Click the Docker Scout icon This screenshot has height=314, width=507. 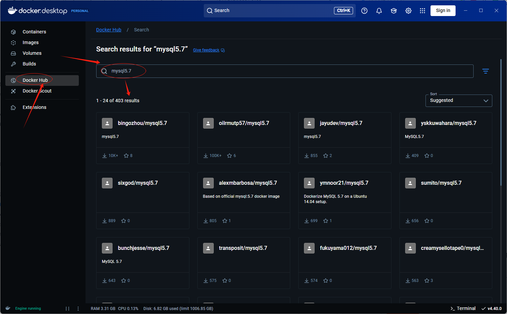pos(13,91)
